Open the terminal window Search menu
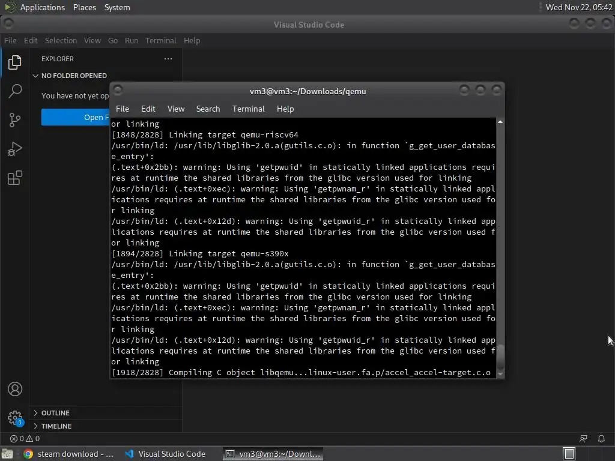615x461 pixels. [208, 109]
